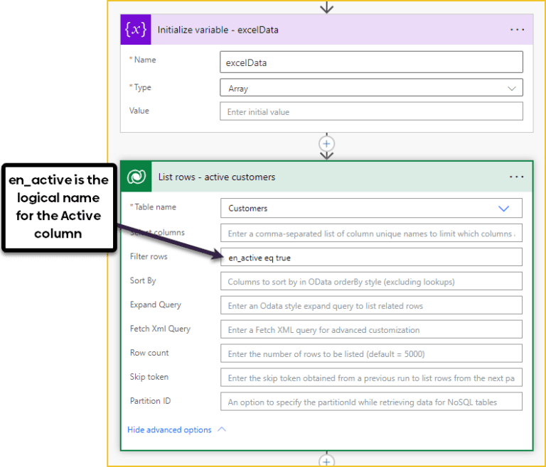Click the Filter rows field with en_active

coord(371,258)
